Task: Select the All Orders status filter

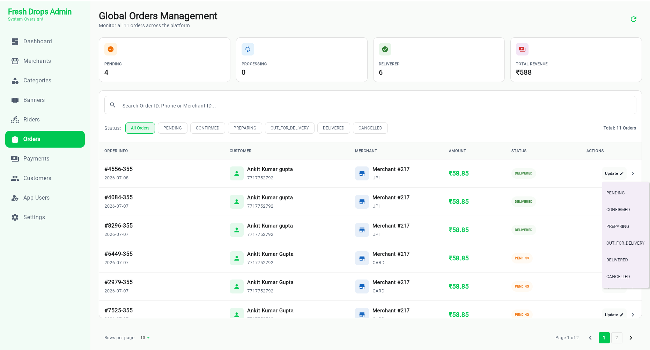Action: [140, 128]
